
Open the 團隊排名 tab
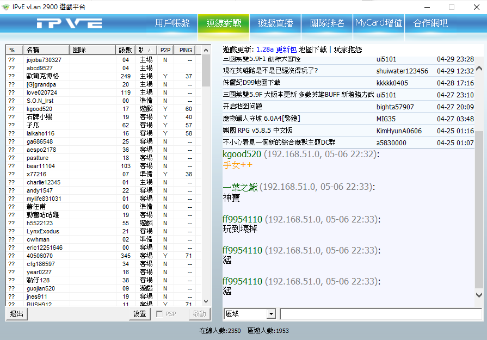tap(327, 23)
